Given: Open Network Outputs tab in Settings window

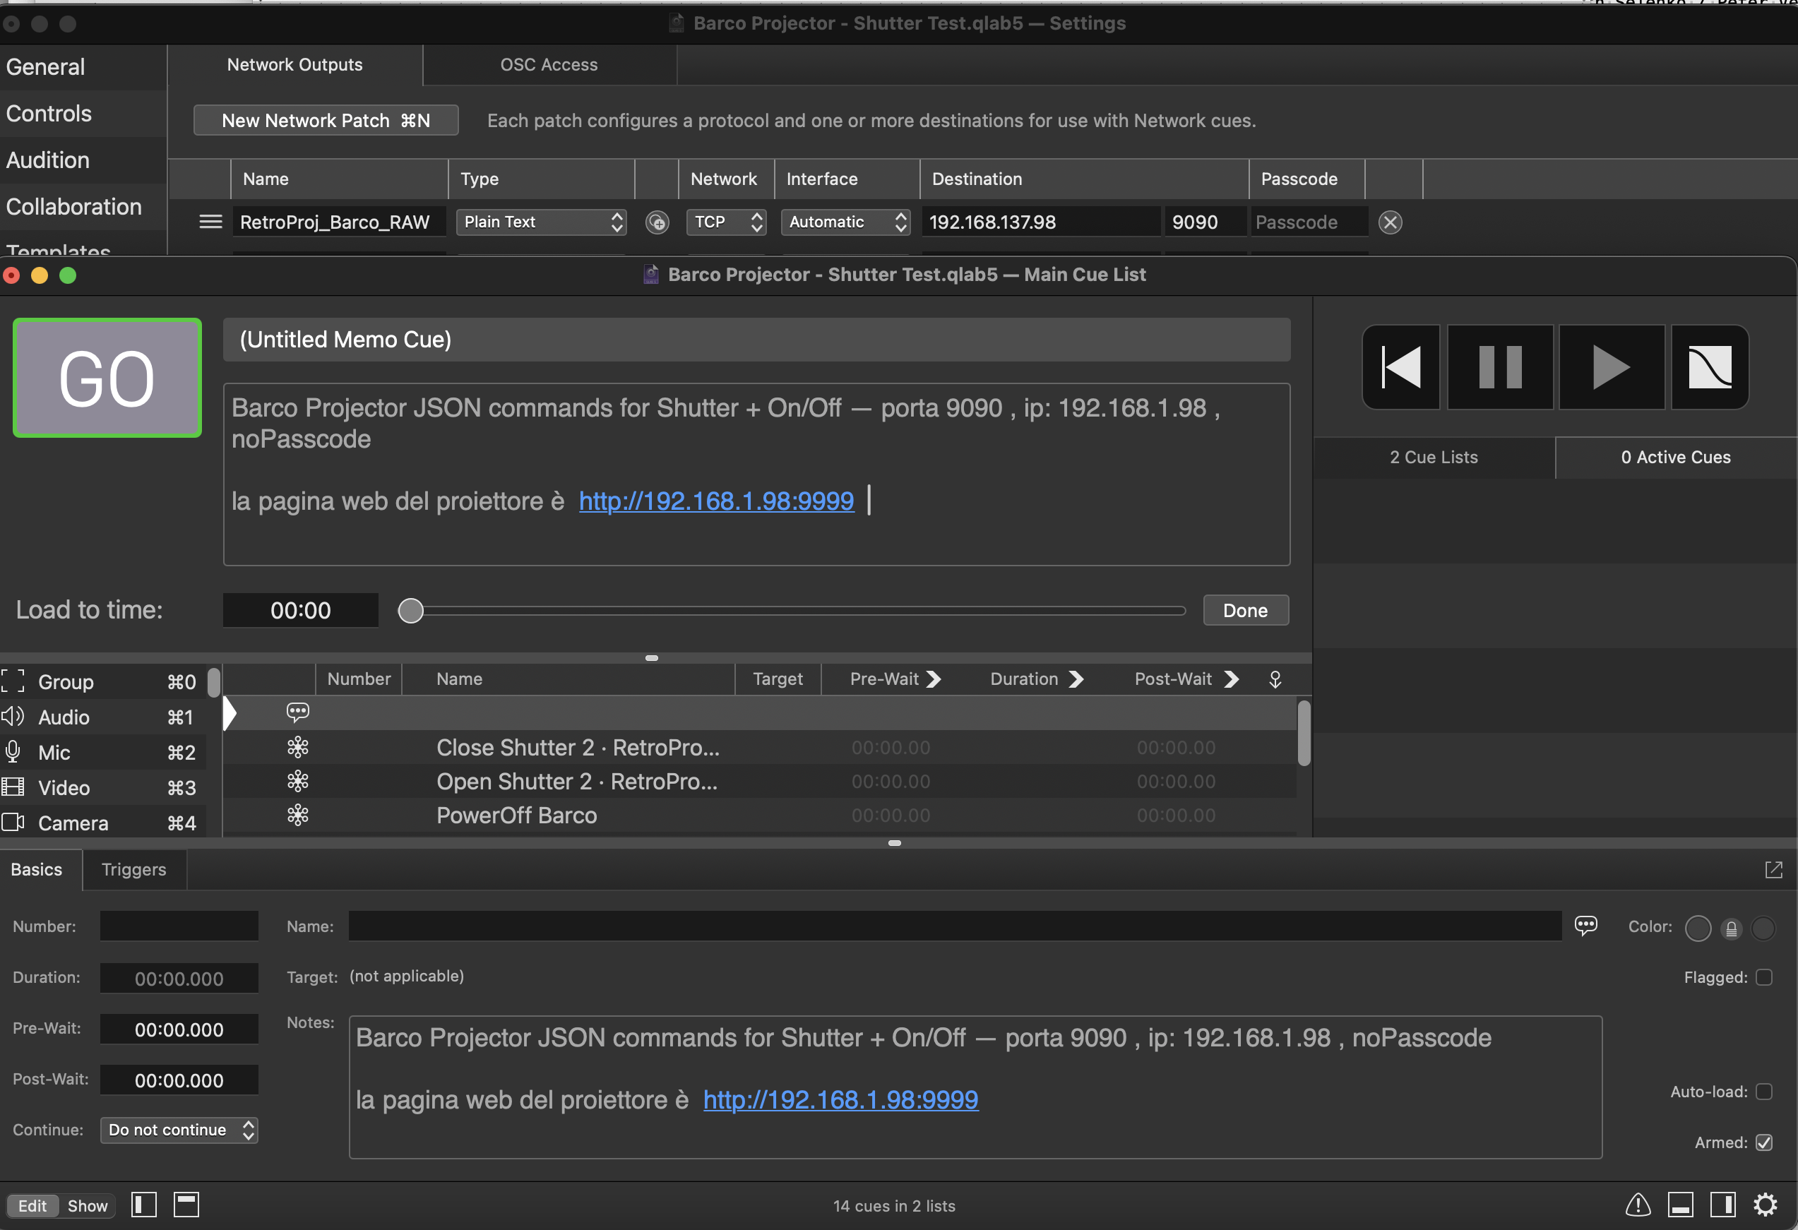Looking at the screenshot, I should (x=294, y=65).
